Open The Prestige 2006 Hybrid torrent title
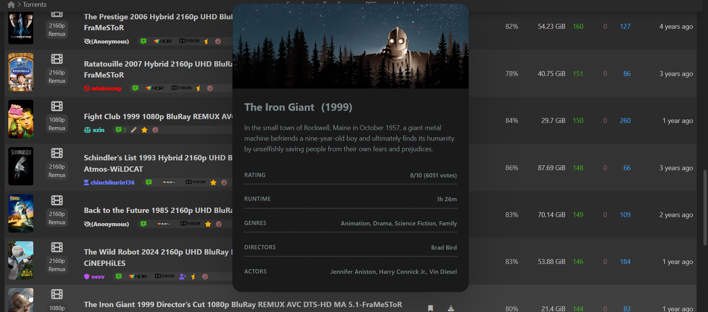The image size is (708, 312). [x=158, y=22]
